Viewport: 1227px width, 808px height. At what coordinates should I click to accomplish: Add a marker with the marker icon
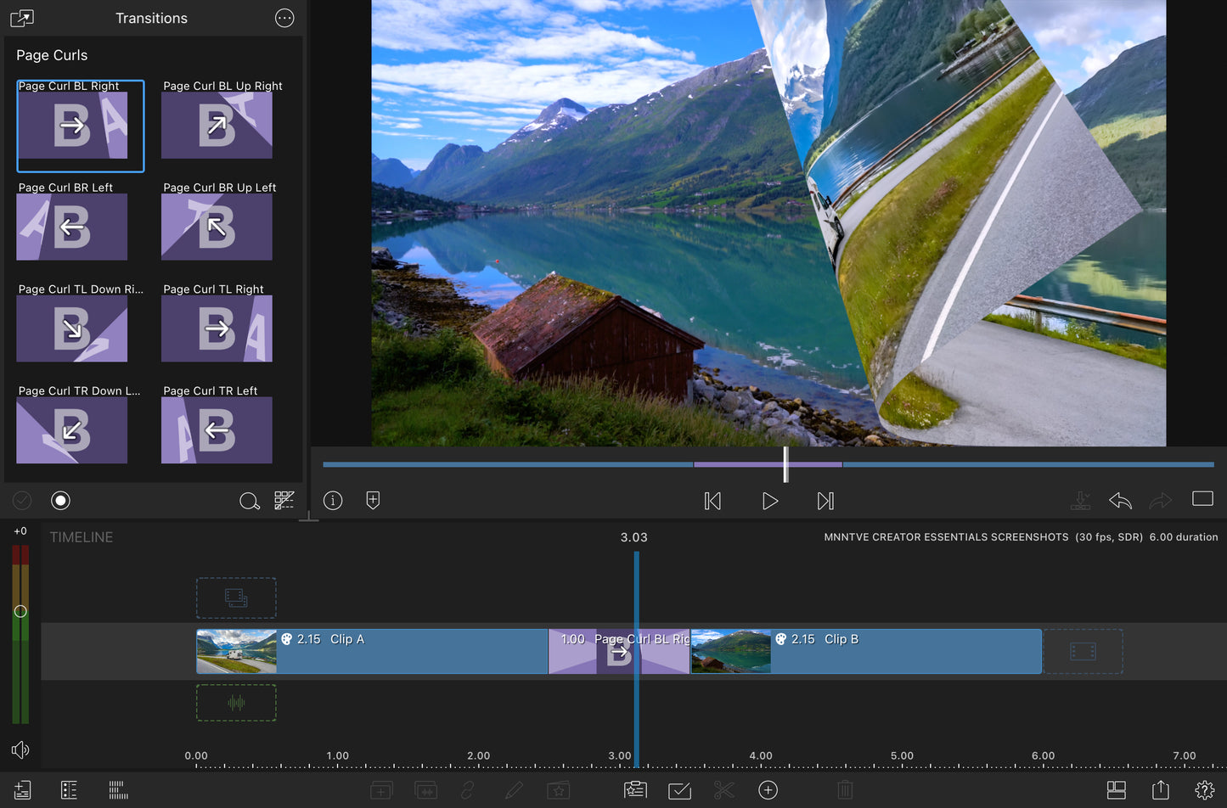point(373,501)
